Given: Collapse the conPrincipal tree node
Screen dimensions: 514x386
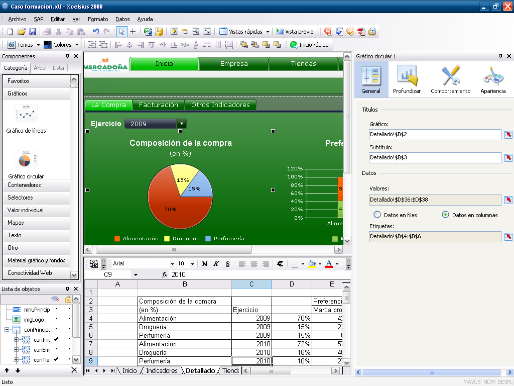Looking at the screenshot, I should [7, 330].
